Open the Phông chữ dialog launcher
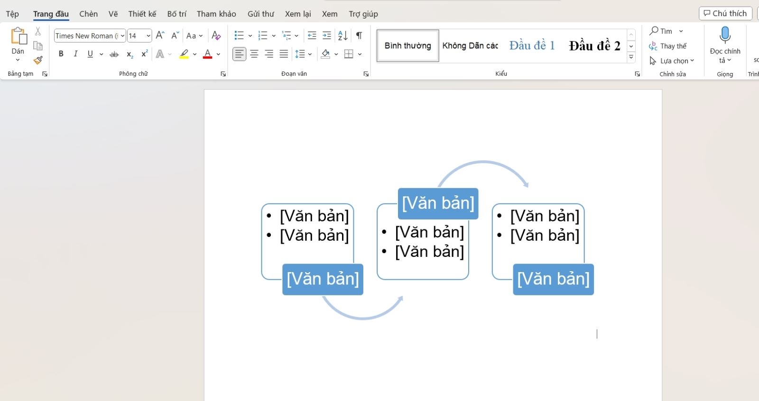The width and height of the screenshot is (759, 401). 223,74
